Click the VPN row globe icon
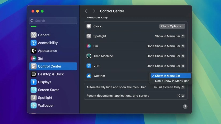 click(x=89, y=66)
